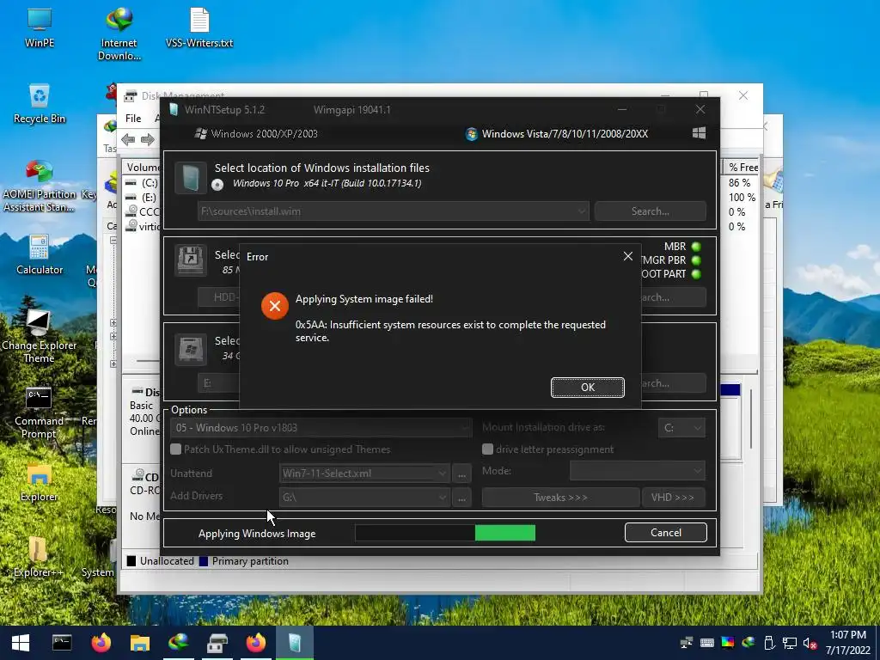Viewport: 880px width, 660px height.
Task: Toggle drive letter preassignment checkbox
Action: (x=488, y=449)
